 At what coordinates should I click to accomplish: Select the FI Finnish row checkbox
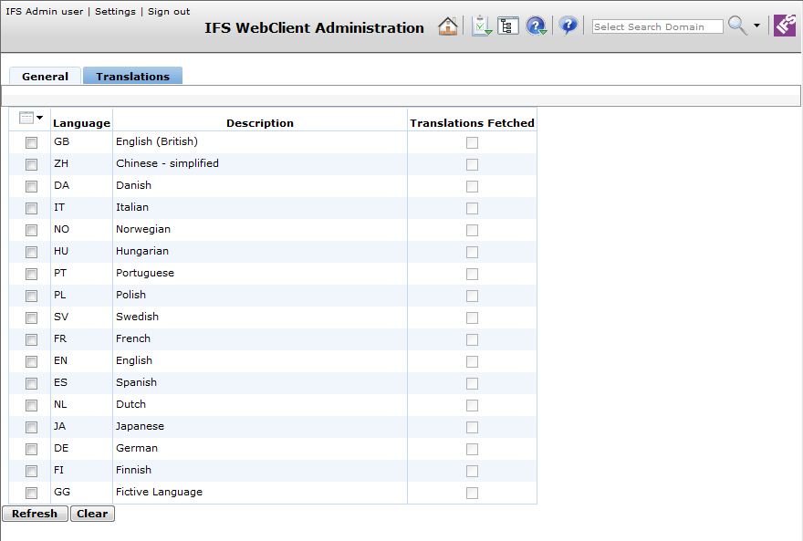point(31,471)
